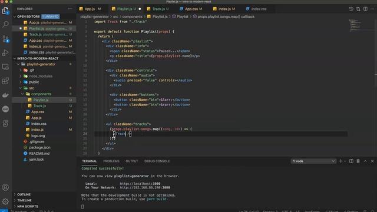Collapse the INTRO-TO-MODERN-REACT workspace section
Screen dimensions: 377x212
[x=15, y=58]
